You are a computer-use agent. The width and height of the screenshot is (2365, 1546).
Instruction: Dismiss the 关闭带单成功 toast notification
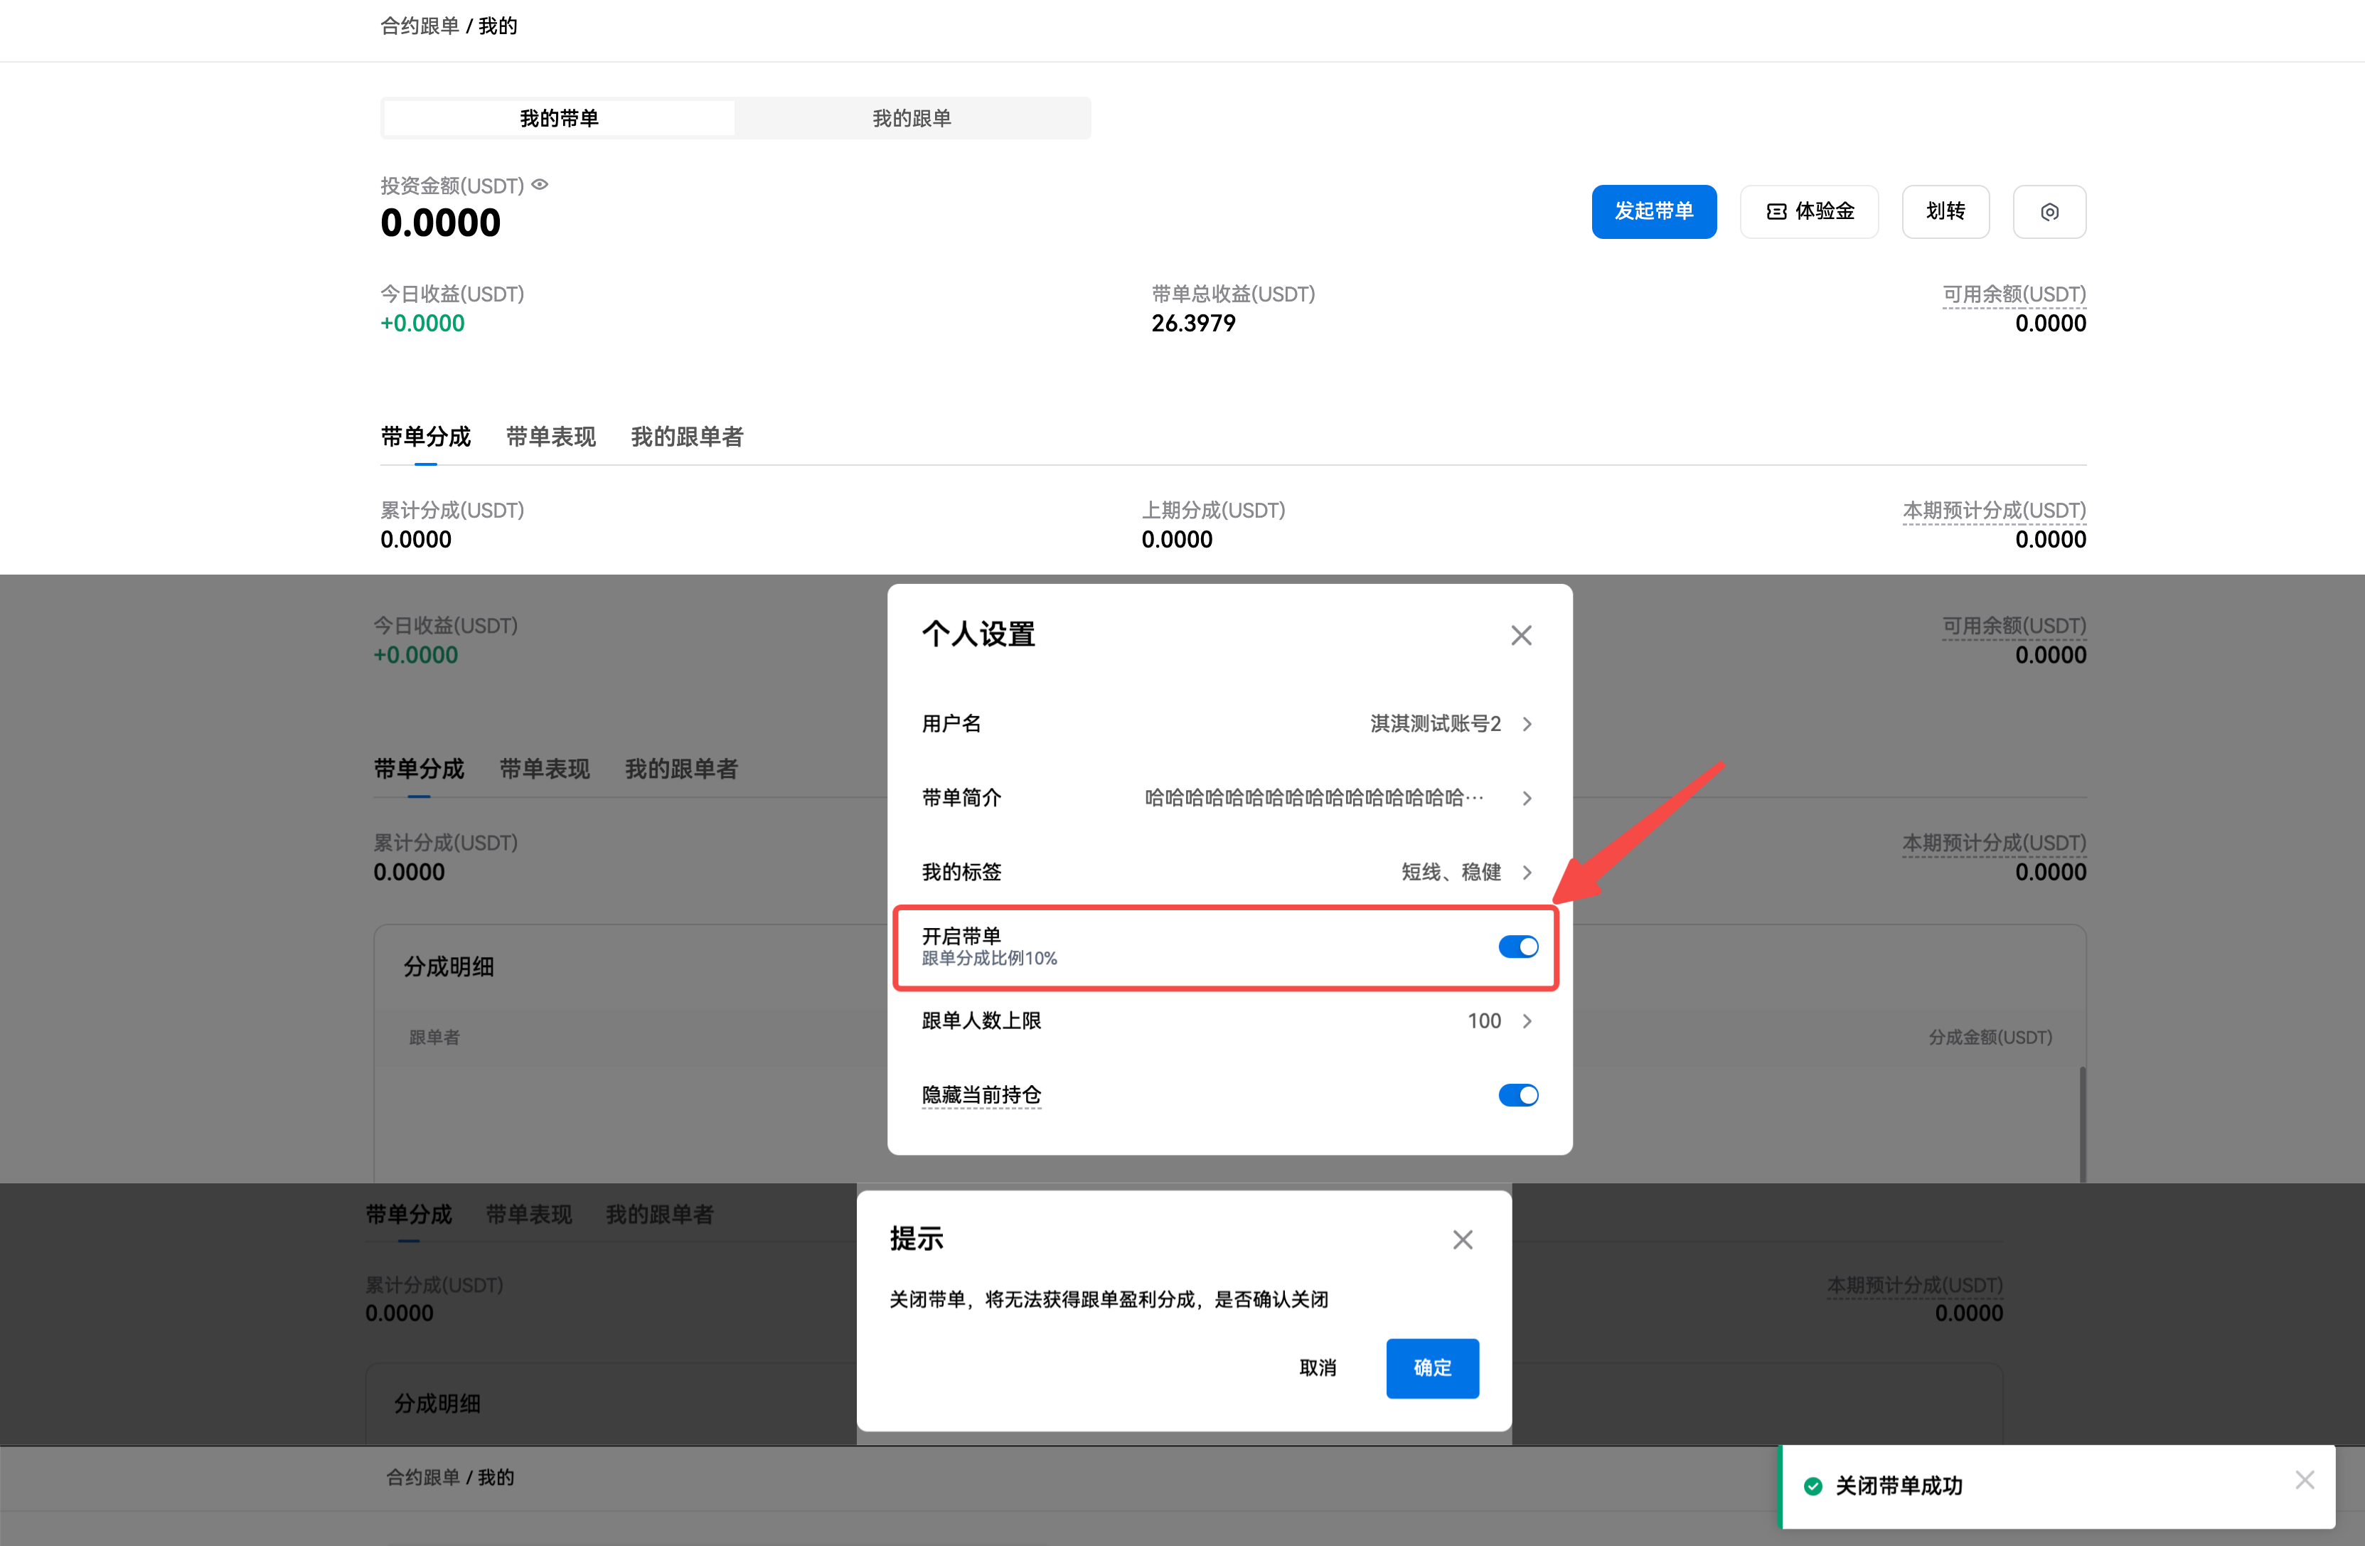pos(2305,1479)
